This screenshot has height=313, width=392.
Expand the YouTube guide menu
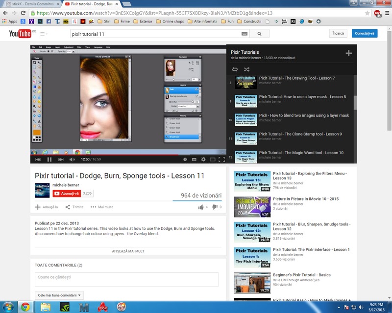pos(44,34)
